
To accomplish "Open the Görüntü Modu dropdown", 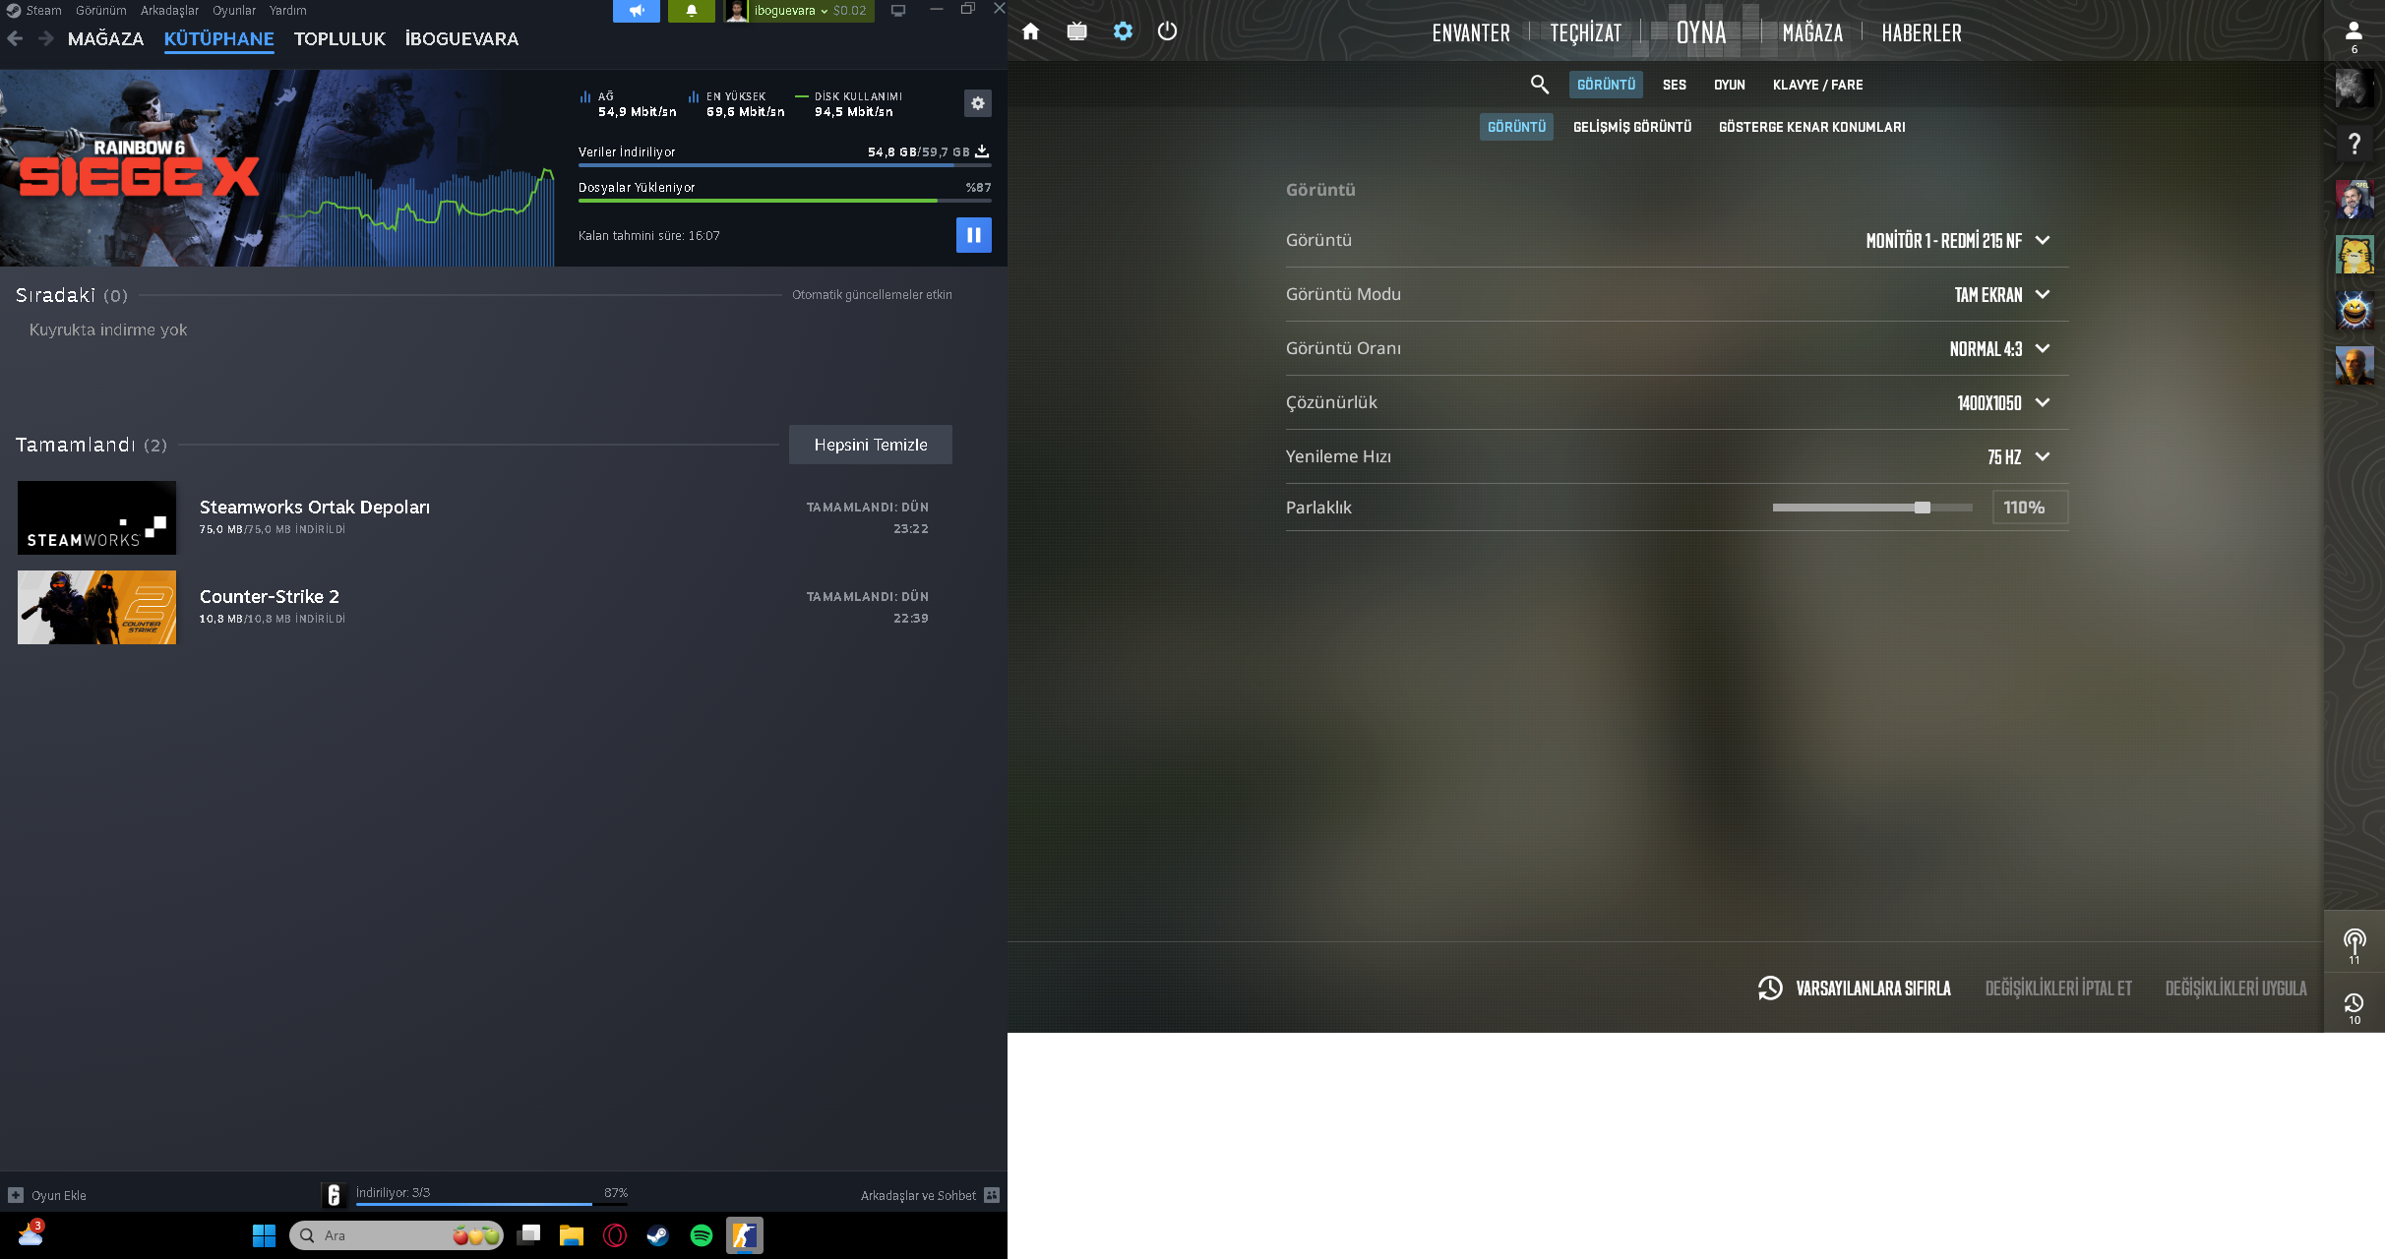I will 2002,295.
